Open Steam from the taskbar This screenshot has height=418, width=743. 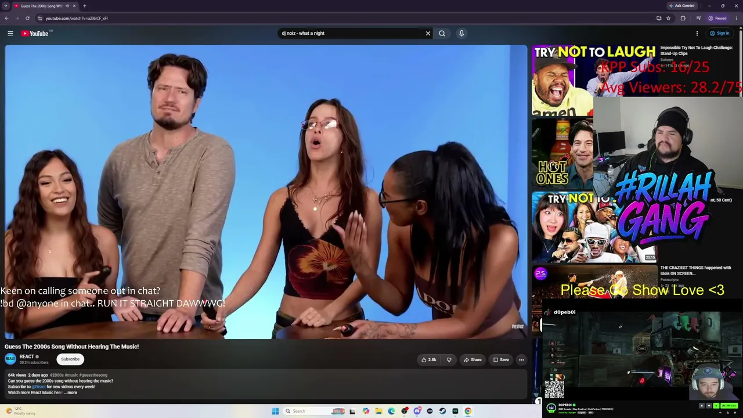click(x=442, y=412)
